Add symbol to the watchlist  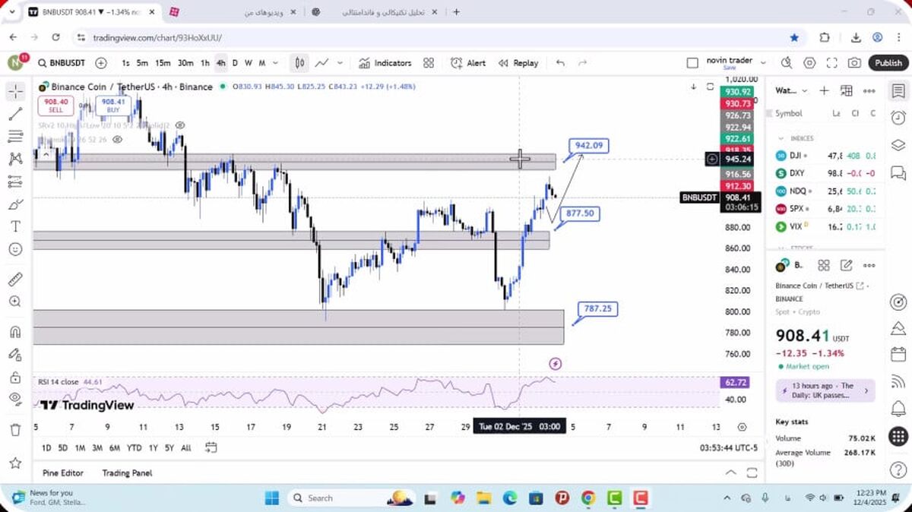[824, 91]
